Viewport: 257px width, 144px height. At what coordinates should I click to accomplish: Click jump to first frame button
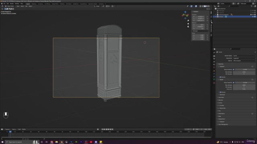tap(102, 129)
